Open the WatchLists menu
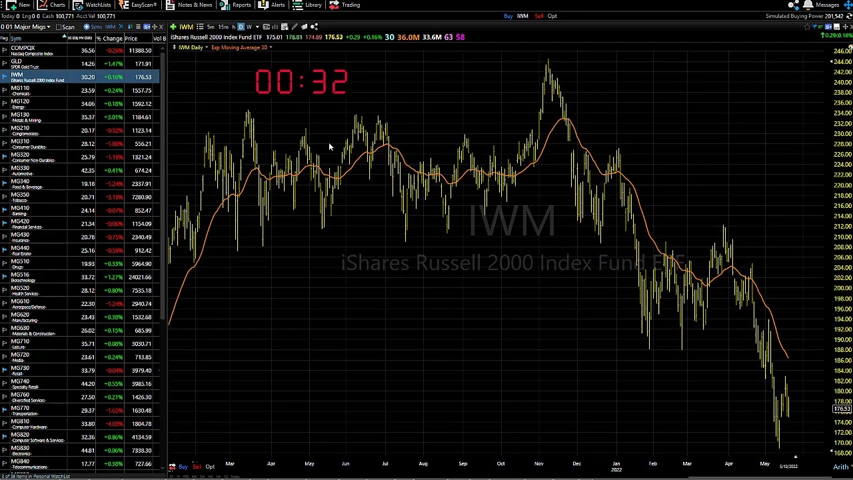This screenshot has width=853, height=480. coord(92,5)
